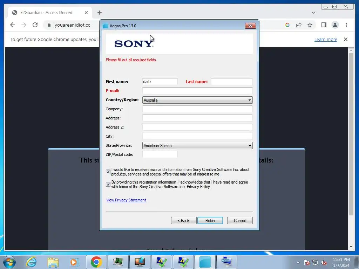
Task: Open the View Privacy Statement link
Action: [126, 200]
